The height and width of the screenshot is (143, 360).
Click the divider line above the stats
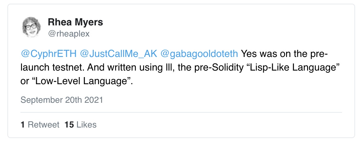click(x=181, y=112)
